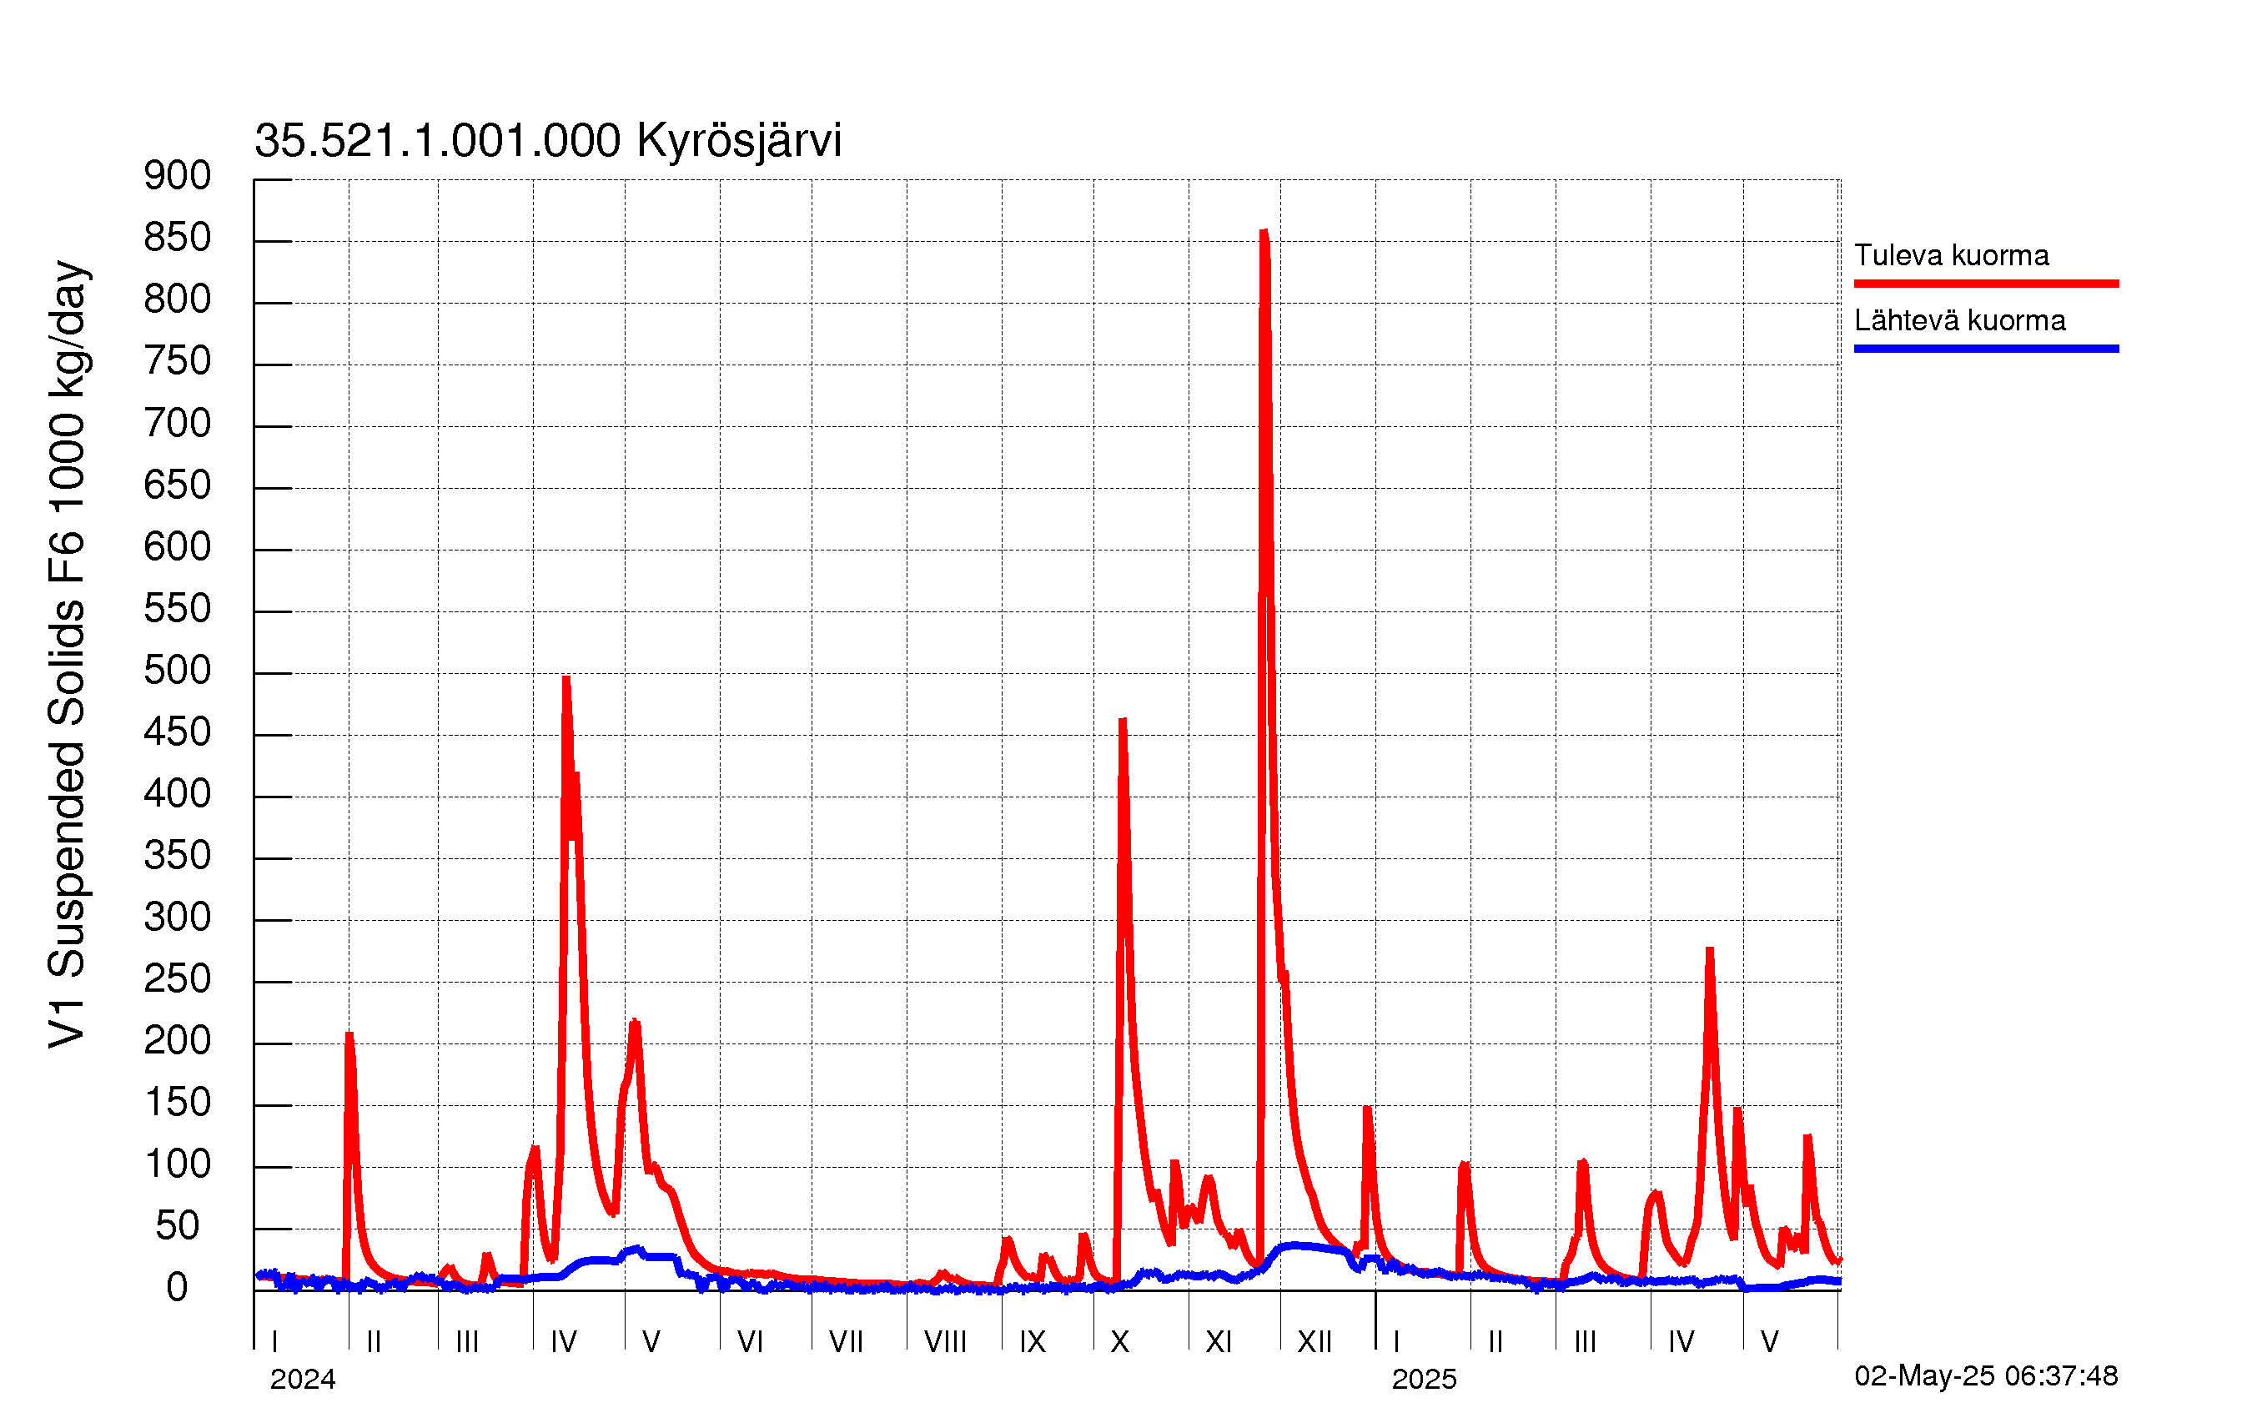Click the 'Tuleva kuorma' legend label
Image resolution: width=2252 pixels, height=1418 pixels.
1951,255
